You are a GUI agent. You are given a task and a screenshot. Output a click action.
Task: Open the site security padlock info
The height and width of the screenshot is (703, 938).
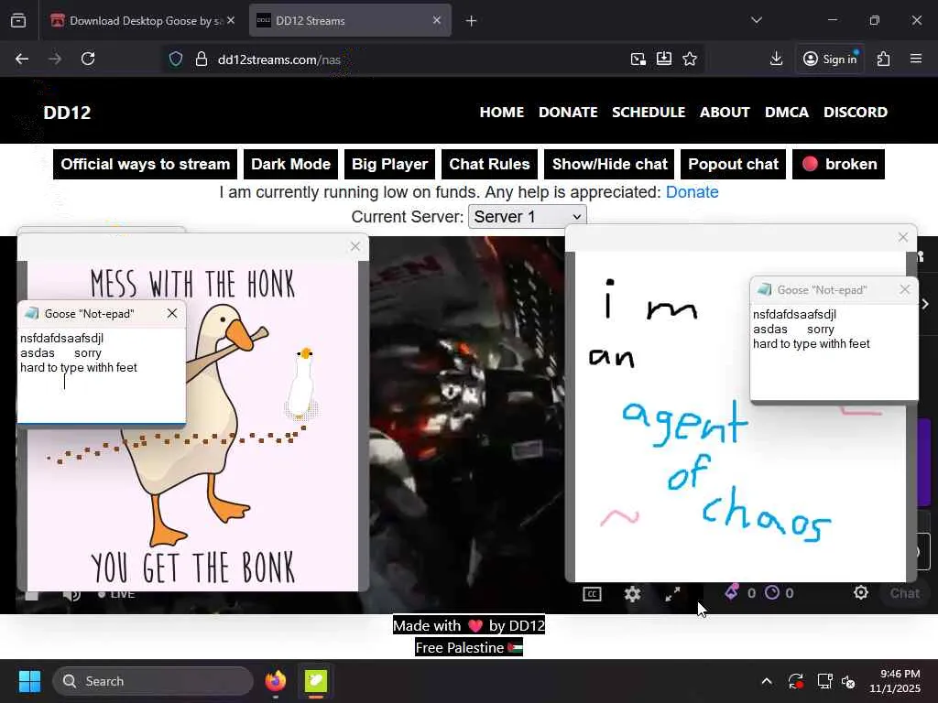202,59
